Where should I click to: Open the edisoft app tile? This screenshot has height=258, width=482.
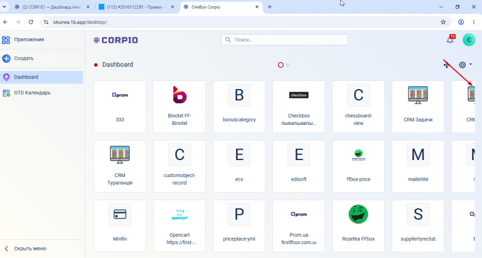(x=299, y=166)
